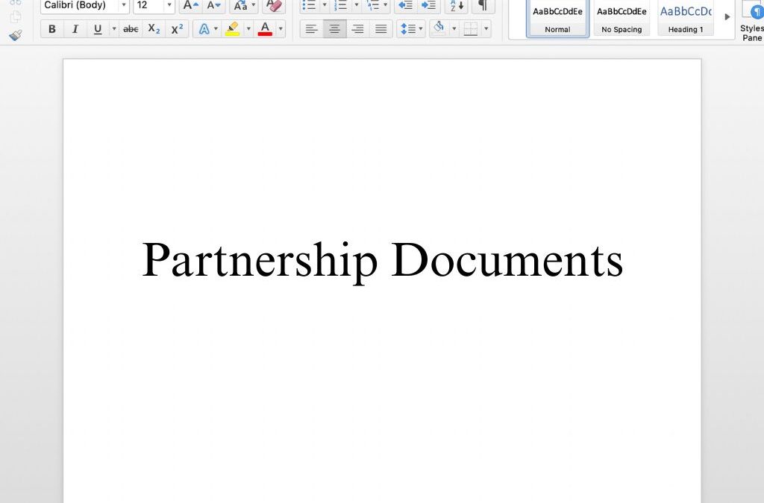Viewport: 764px width, 503px height.
Task: Apply underline to text
Action: point(98,29)
